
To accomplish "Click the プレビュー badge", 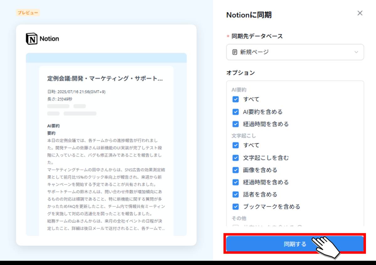I will pyautogui.click(x=28, y=13).
